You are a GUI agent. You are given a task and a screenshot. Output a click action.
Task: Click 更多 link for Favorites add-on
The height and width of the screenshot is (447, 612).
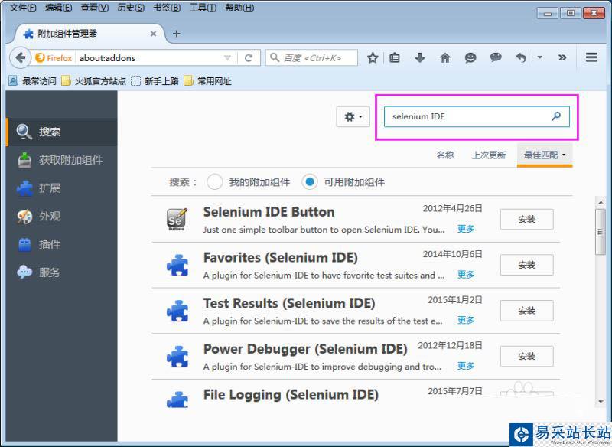click(466, 275)
